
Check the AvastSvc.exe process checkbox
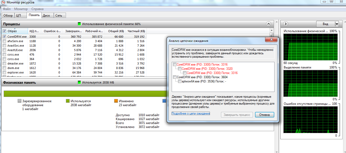[x=4, y=46]
